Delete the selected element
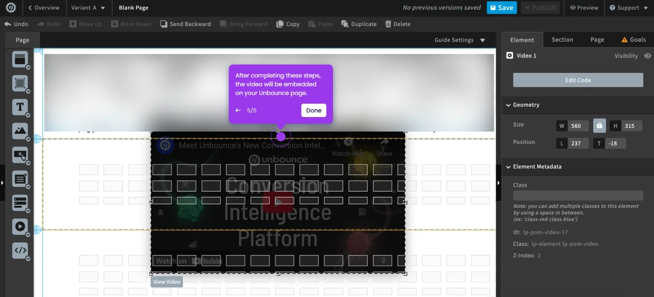654x297 pixels. 398,24
